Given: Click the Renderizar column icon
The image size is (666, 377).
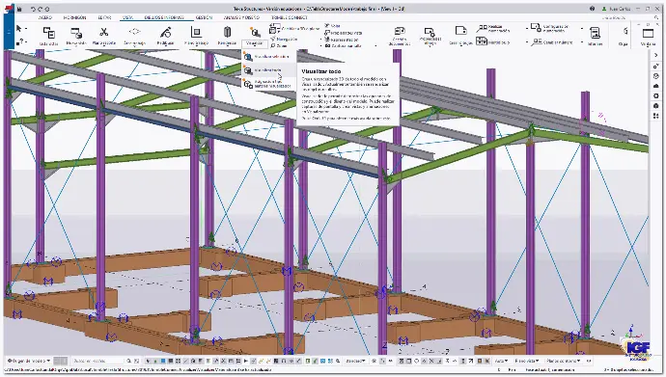Looking at the screenshot, I should pyautogui.click(x=227, y=32).
